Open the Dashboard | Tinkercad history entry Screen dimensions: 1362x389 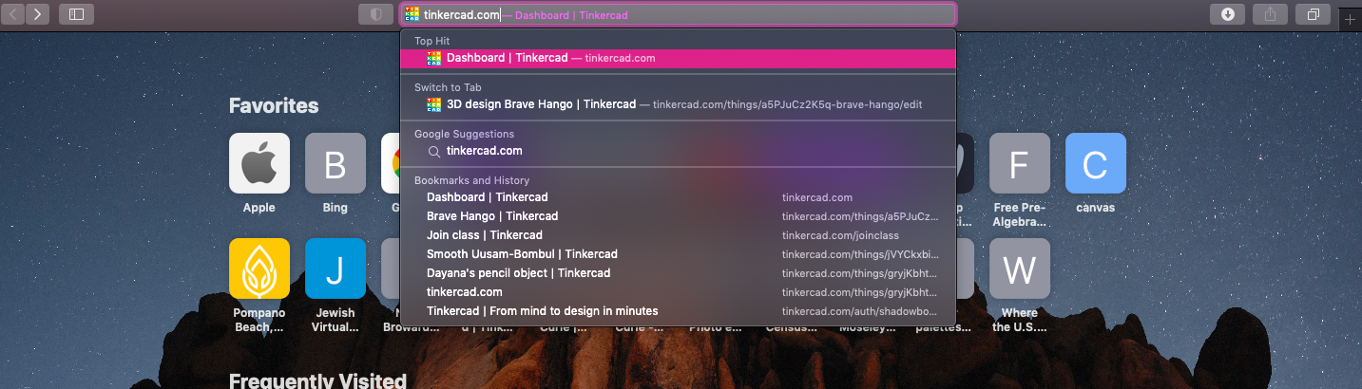pos(678,197)
